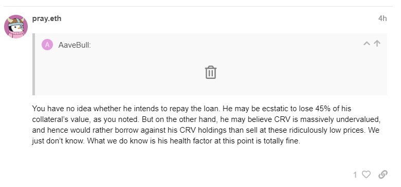Click the 4h post timestamp
Viewport: 401px width, 187px height.
point(382,18)
